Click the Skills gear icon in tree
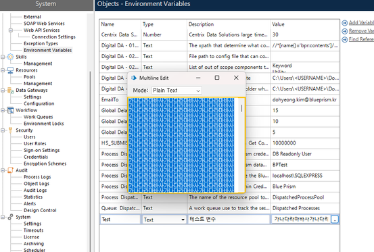 pyautogui.click(x=11, y=57)
